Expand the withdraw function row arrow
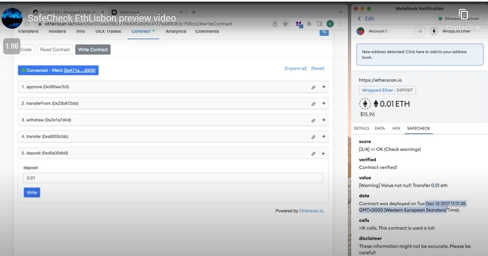The height and width of the screenshot is (256, 488). pos(323,120)
